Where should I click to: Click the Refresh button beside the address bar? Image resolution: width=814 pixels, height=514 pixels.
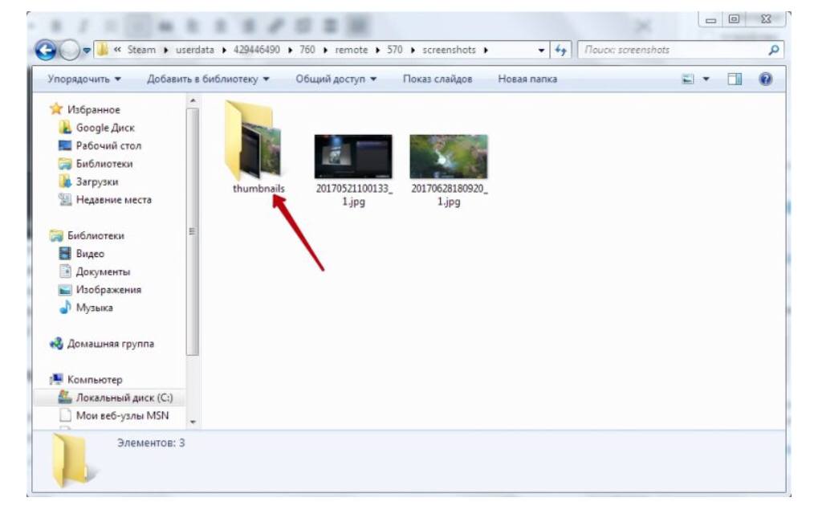click(560, 51)
